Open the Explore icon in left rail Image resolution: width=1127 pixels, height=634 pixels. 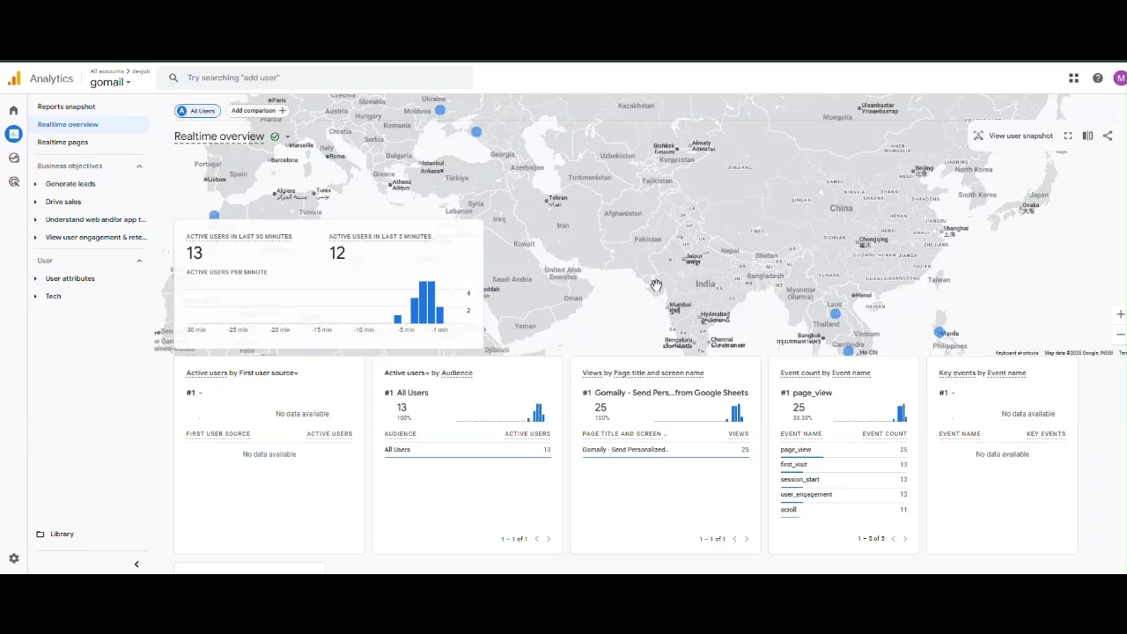tap(13, 158)
